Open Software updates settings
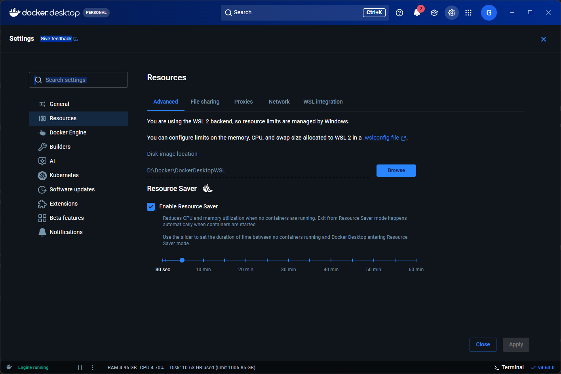This screenshot has height=374, width=561. point(78,189)
